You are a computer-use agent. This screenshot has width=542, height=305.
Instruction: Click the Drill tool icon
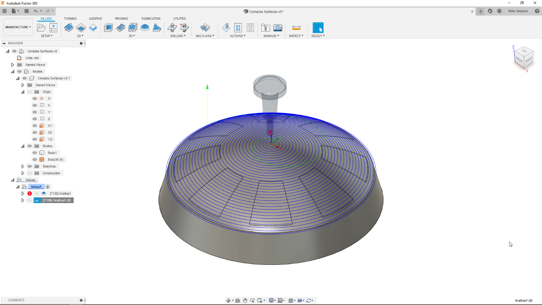pyautogui.click(x=172, y=27)
